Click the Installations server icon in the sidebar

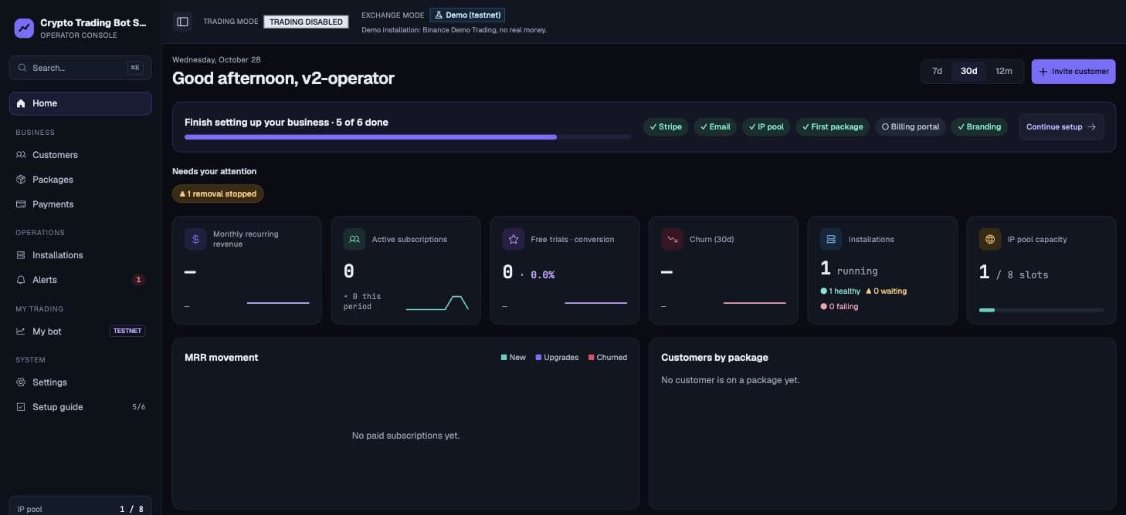[21, 255]
